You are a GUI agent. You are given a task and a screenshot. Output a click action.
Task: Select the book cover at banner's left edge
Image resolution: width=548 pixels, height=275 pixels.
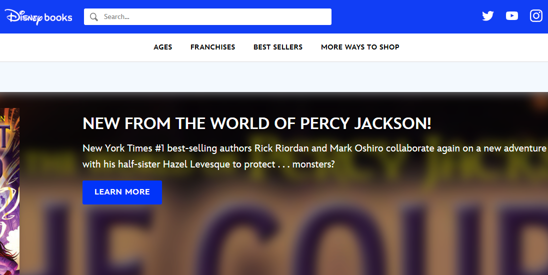[9, 191]
